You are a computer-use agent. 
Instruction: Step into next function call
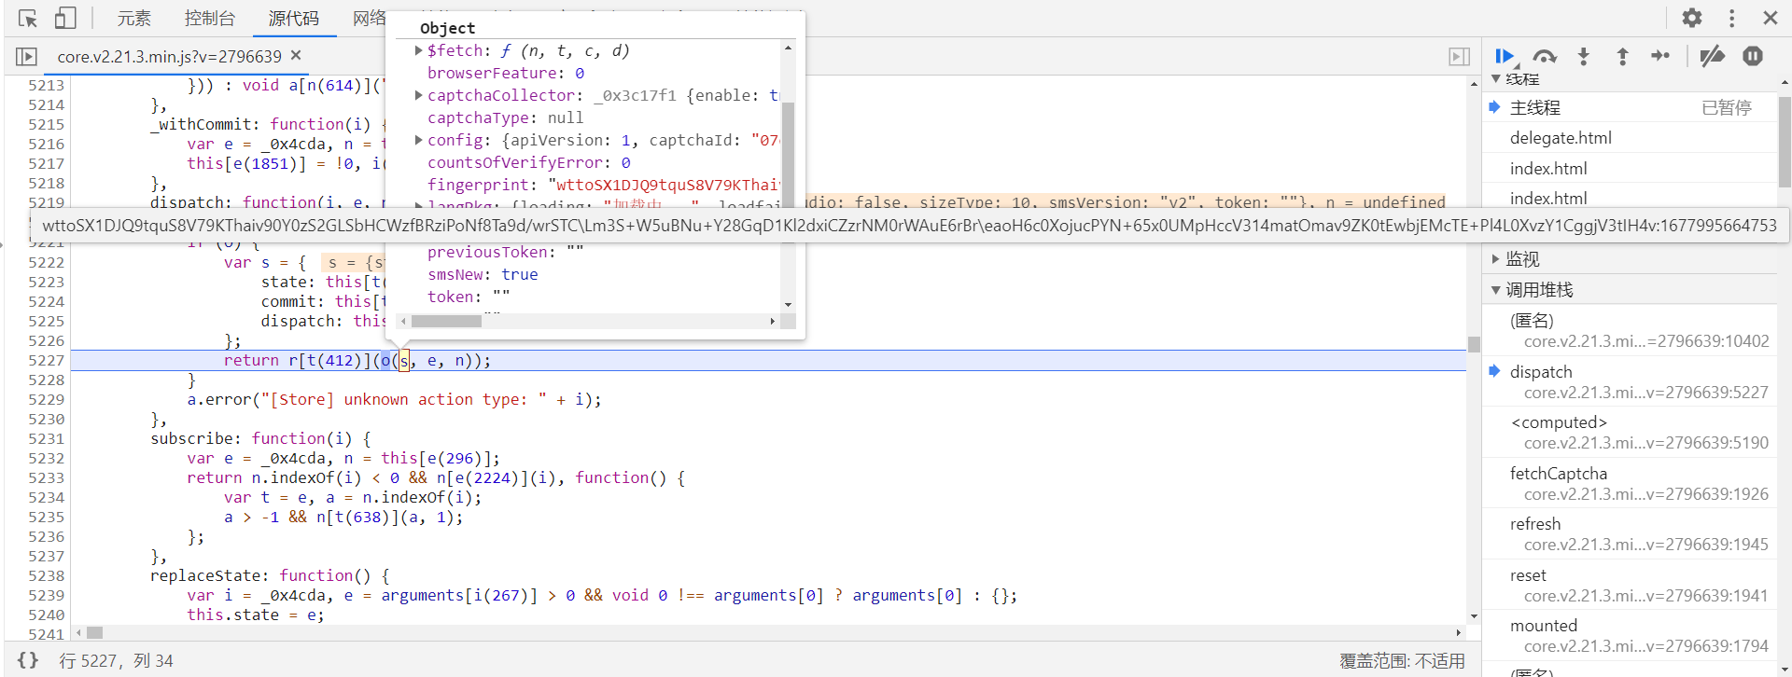1584,57
